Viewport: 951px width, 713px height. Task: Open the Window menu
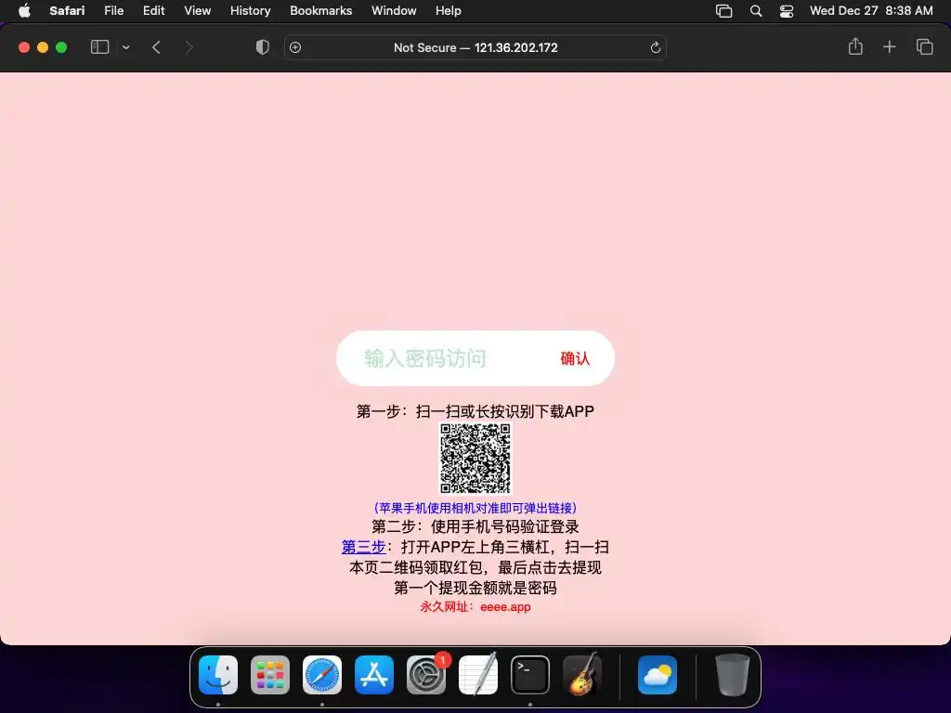pos(394,10)
